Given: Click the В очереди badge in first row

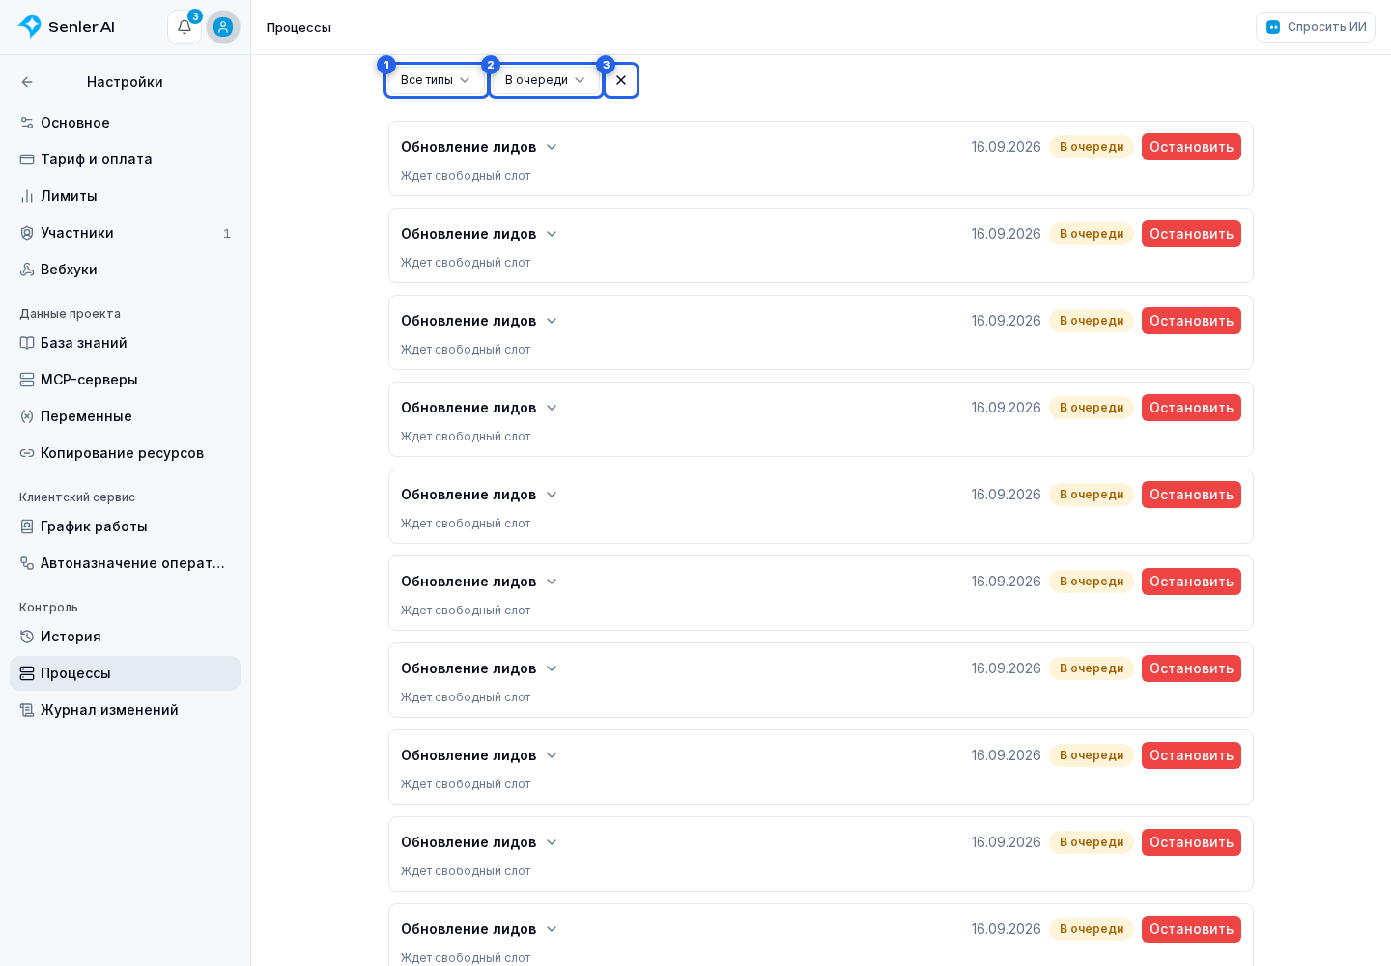Looking at the screenshot, I should coord(1092,147).
